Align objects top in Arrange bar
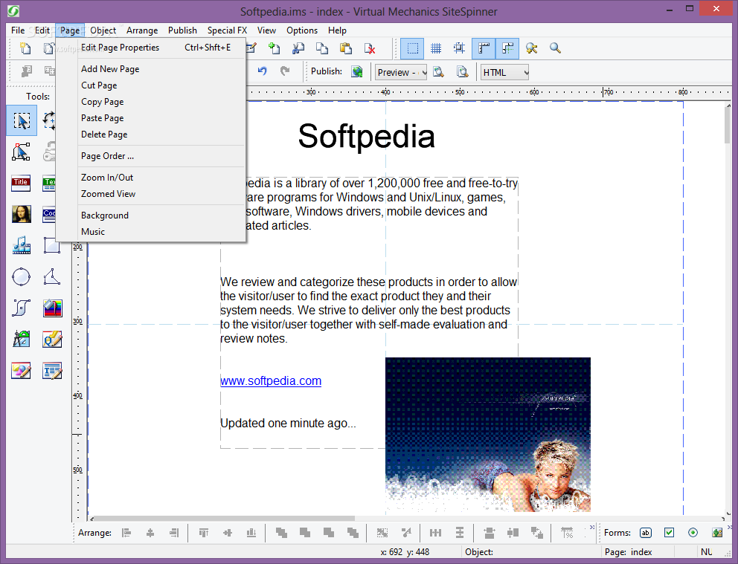Image resolution: width=738 pixels, height=564 pixels. point(203,533)
